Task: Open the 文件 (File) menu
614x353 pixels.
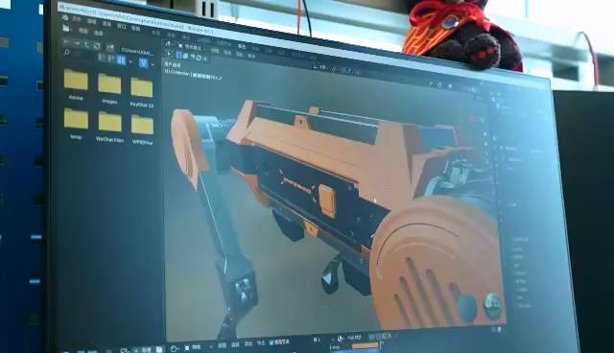Action: pos(77,19)
